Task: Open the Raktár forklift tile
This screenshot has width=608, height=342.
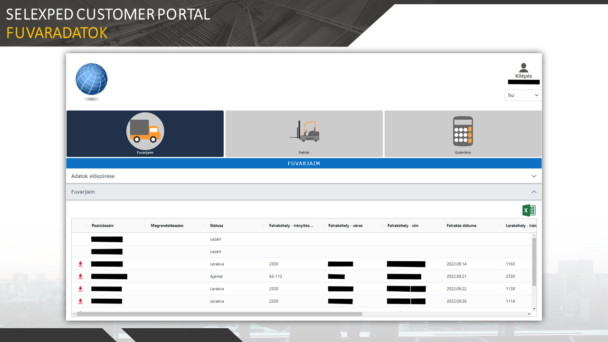Action: [304, 133]
